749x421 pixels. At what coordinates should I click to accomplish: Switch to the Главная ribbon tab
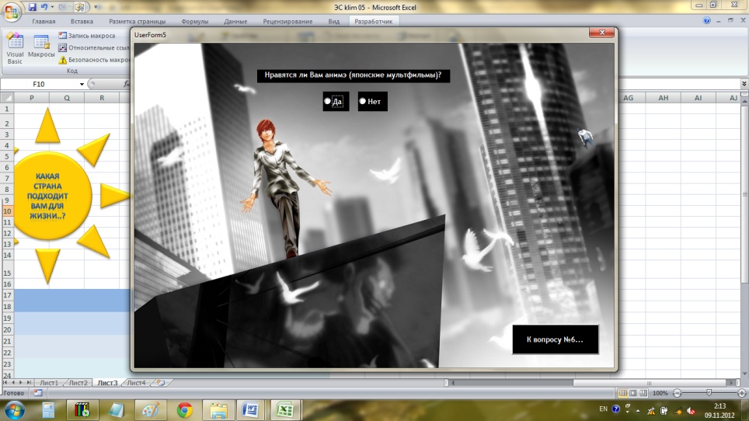[44, 22]
